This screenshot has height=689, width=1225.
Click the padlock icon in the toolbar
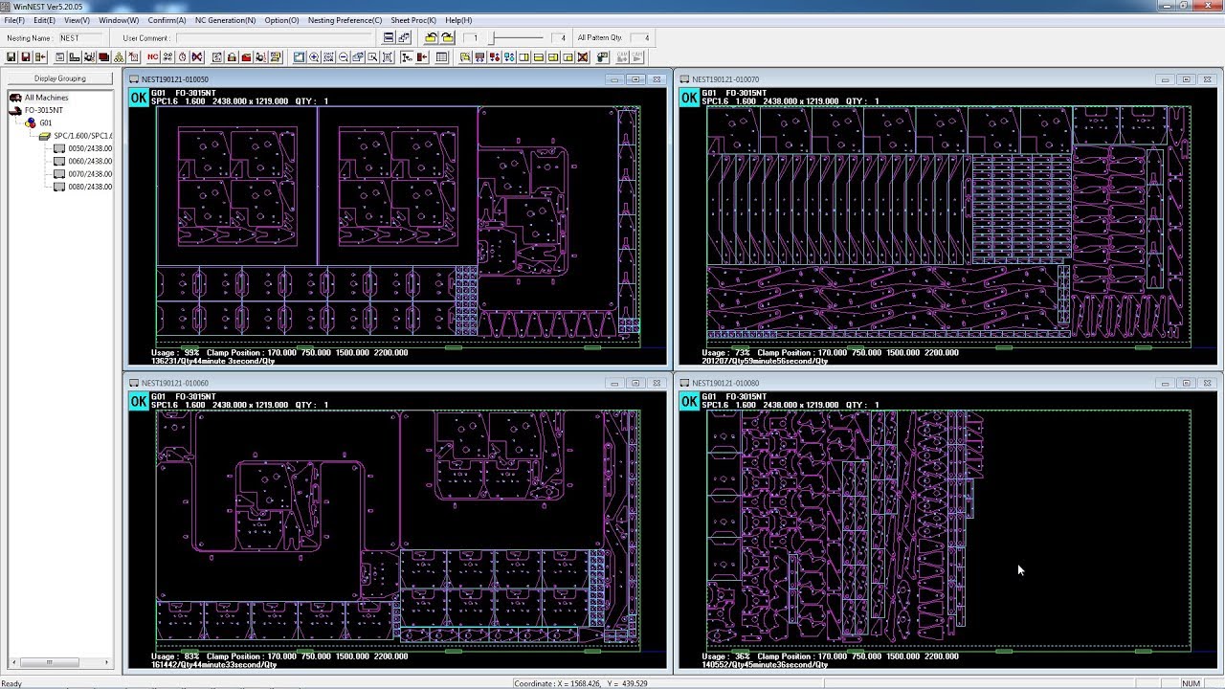click(232, 57)
